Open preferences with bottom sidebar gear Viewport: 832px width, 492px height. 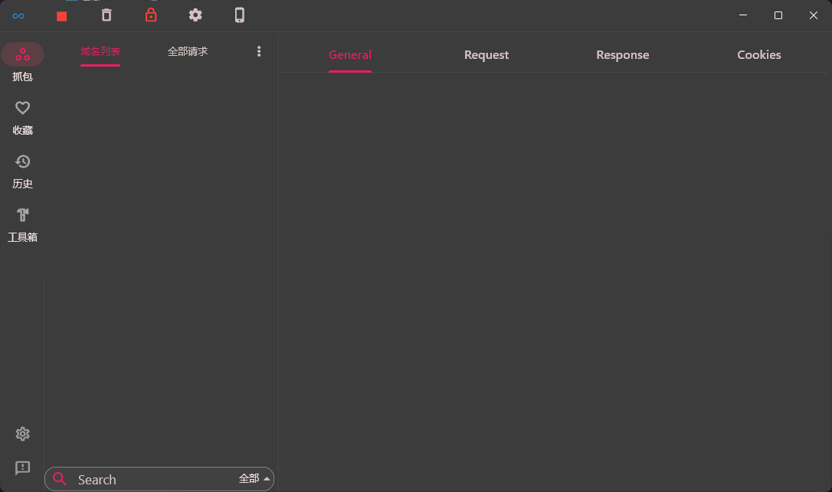pos(22,434)
